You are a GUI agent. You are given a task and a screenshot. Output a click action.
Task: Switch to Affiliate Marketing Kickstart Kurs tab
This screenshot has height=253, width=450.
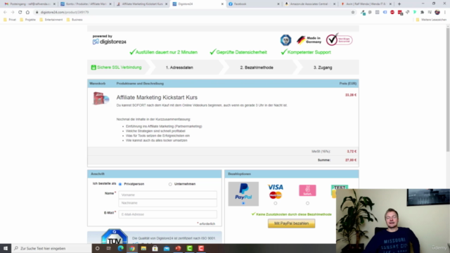tap(142, 4)
